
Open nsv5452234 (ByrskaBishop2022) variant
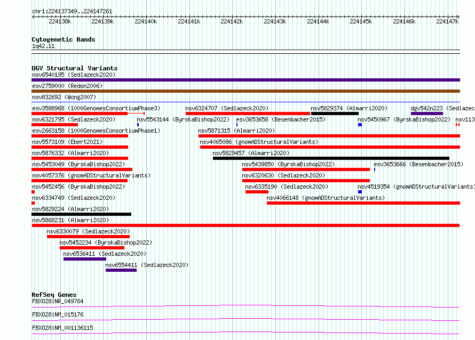pyautogui.click(x=106, y=242)
